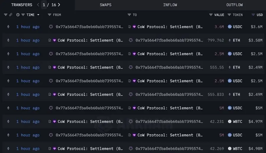266x153 pixels.
Task: Toggle the clock time format icon
Action: 18,15
